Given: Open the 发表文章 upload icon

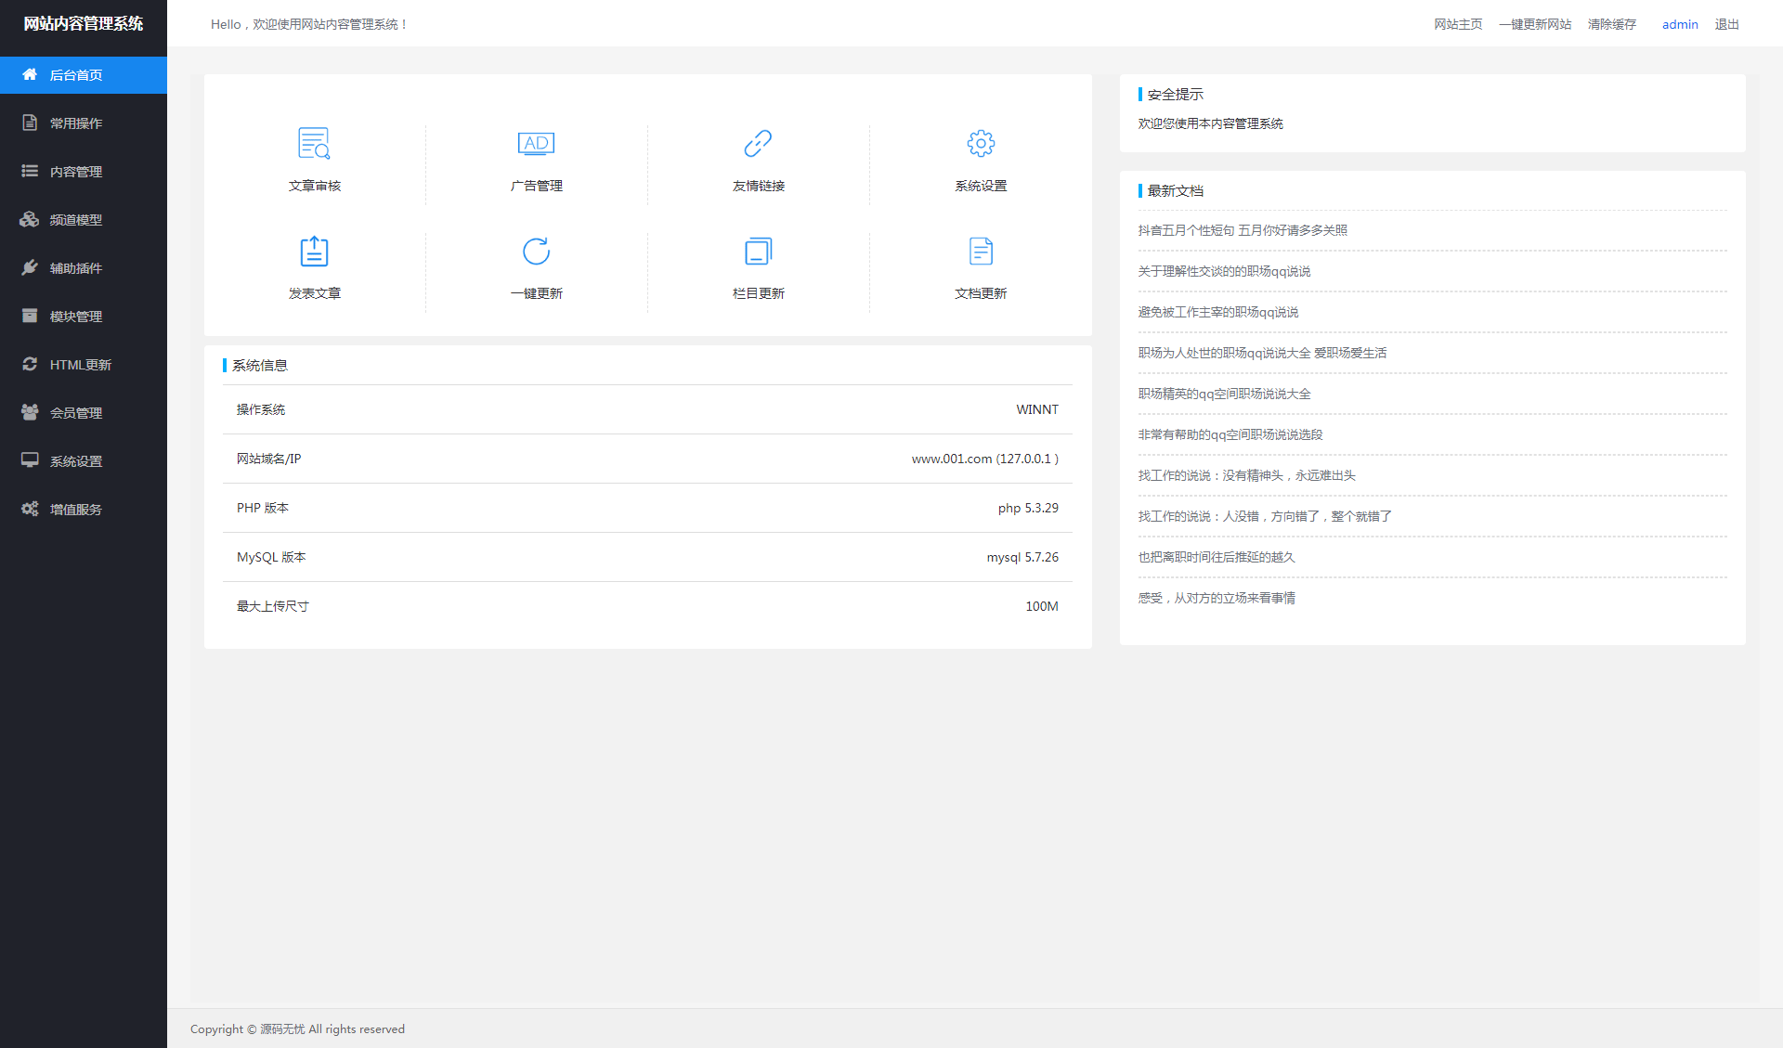Looking at the screenshot, I should [314, 252].
